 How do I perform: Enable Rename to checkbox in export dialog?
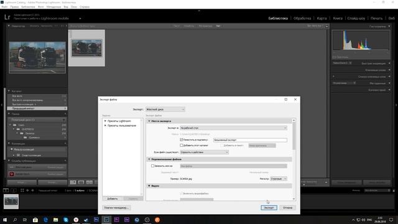152,166
